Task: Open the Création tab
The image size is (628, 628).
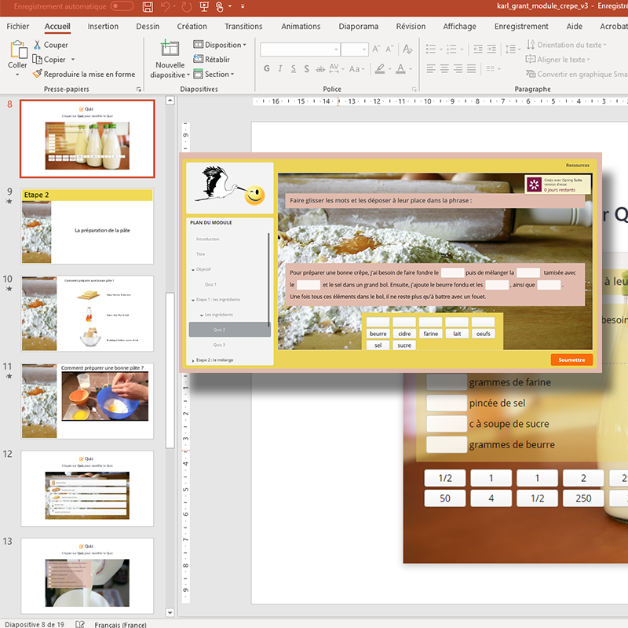Action: pyautogui.click(x=192, y=27)
